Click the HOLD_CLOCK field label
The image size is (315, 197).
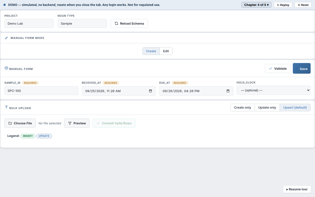pyautogui.click(x=246, y=82)
